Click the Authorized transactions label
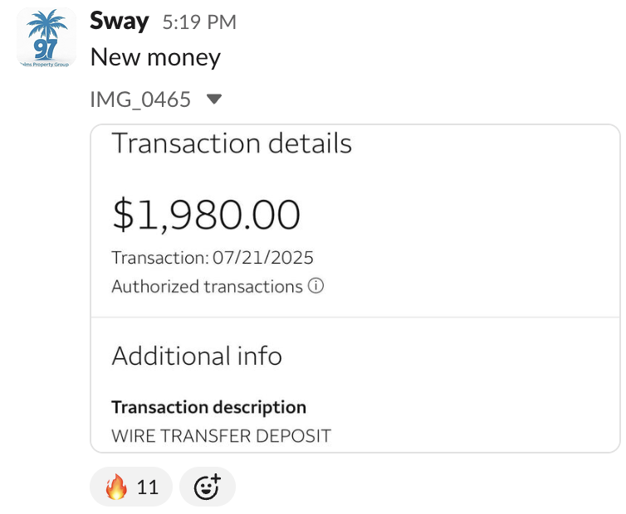This screenshot has width=626, height=514. coord(208,286)
